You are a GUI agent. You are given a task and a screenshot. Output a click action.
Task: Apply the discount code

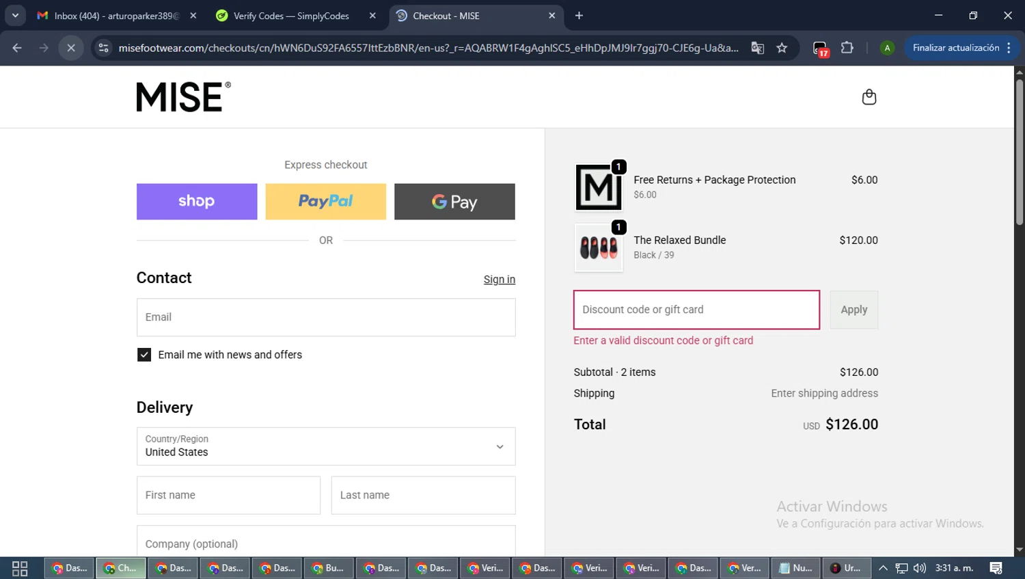(x=854, y=310)
